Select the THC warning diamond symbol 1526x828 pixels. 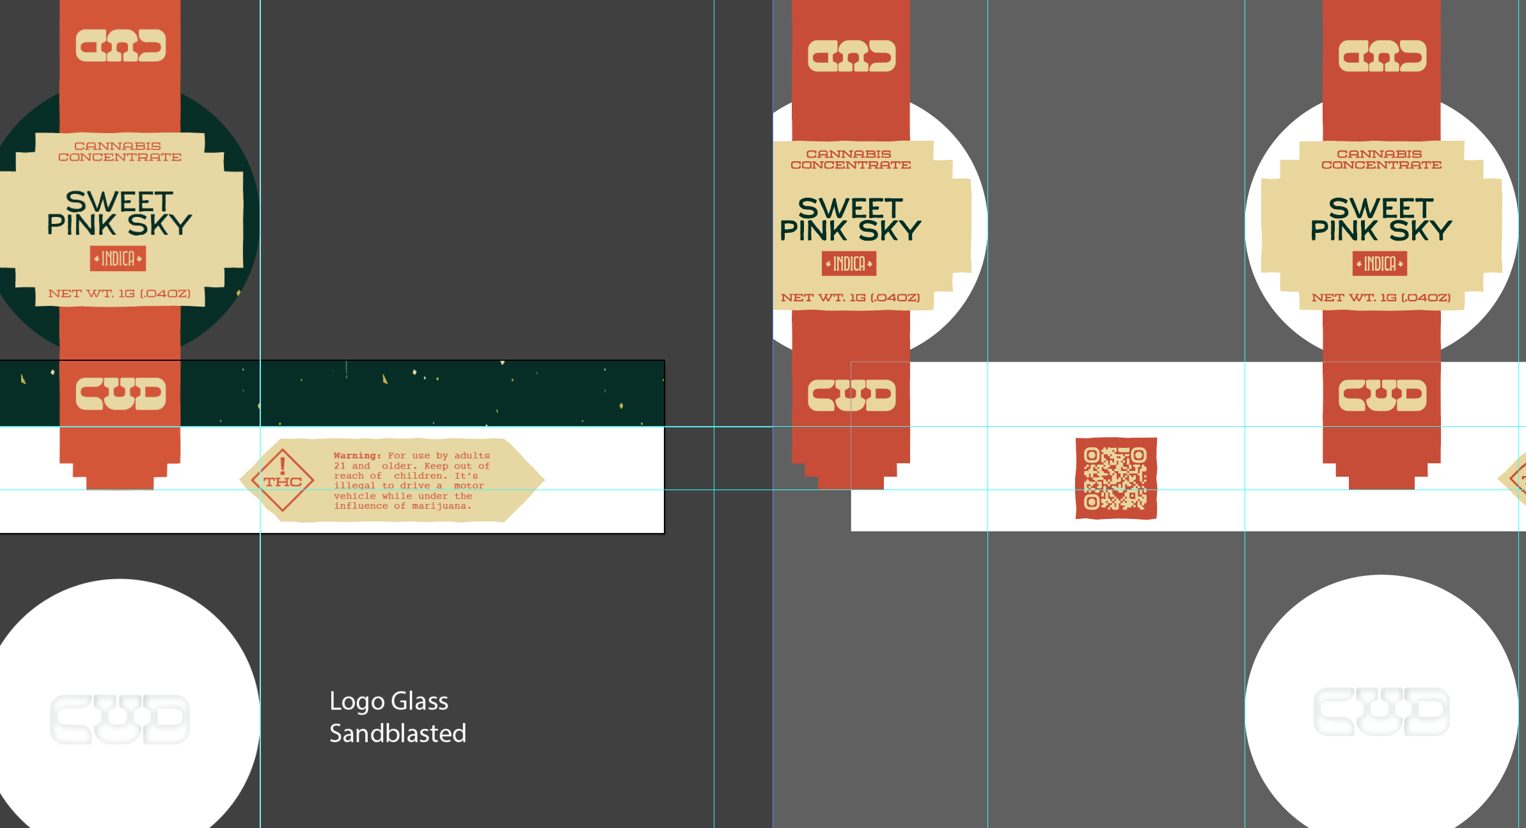click(x=283, y=481)
